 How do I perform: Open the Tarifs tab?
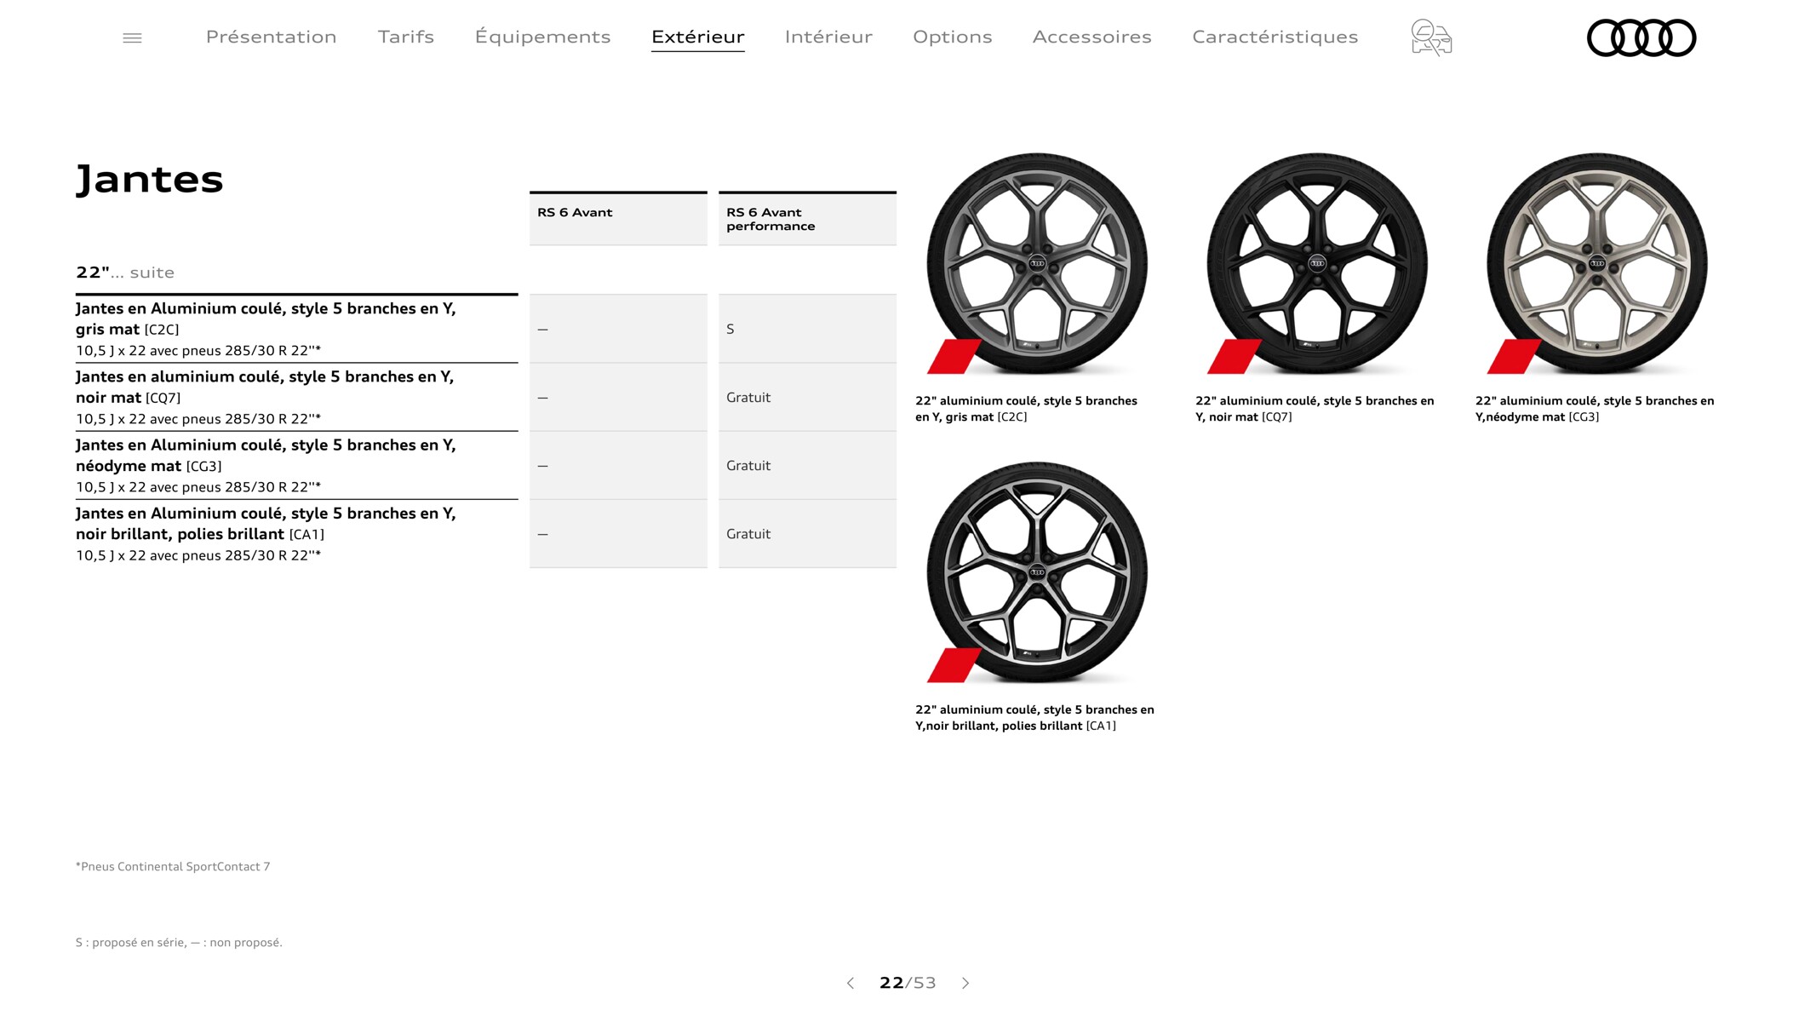[406, 37]
